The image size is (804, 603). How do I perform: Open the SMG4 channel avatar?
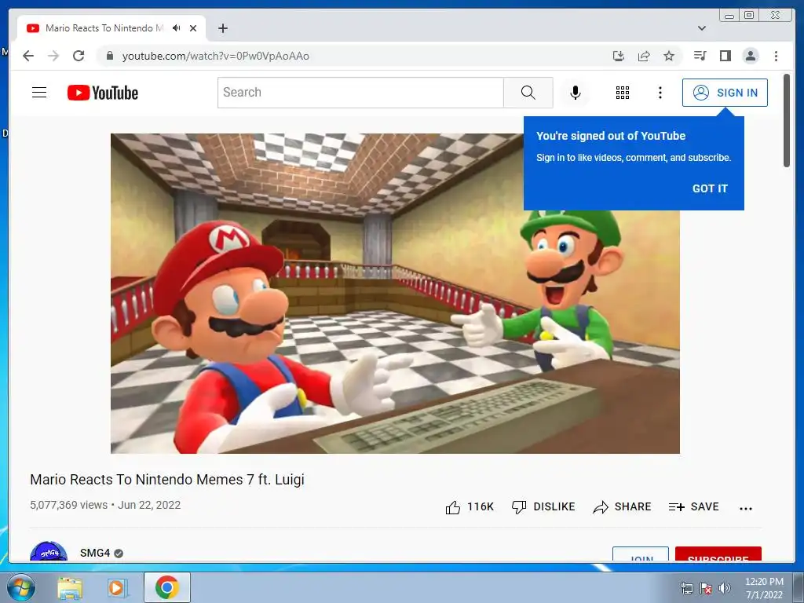pyautogui.click(x=49, y=552)
